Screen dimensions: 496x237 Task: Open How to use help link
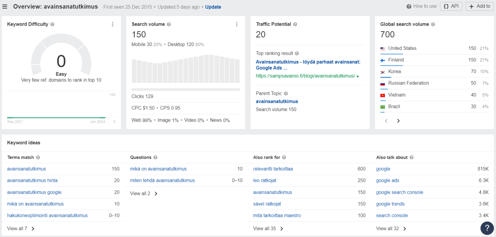coord(422,6)
